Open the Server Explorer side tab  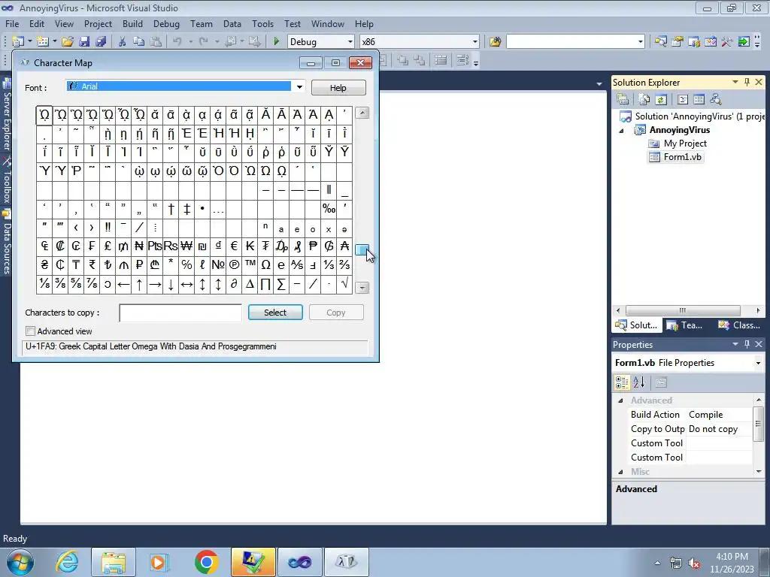[7, 115]
